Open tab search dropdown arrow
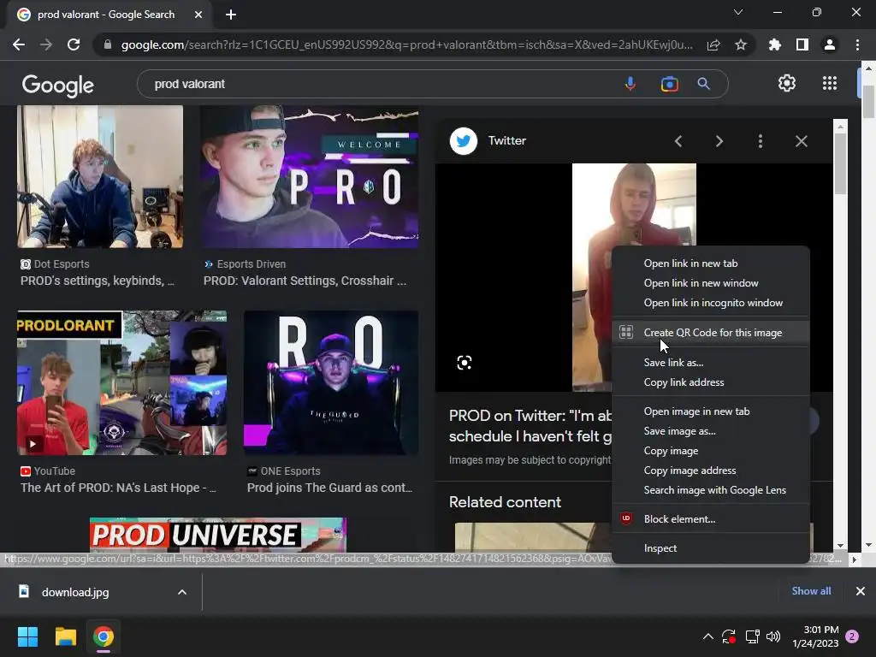Image resolution: width=876 pixels, height=657 pixels. (738, 12)
